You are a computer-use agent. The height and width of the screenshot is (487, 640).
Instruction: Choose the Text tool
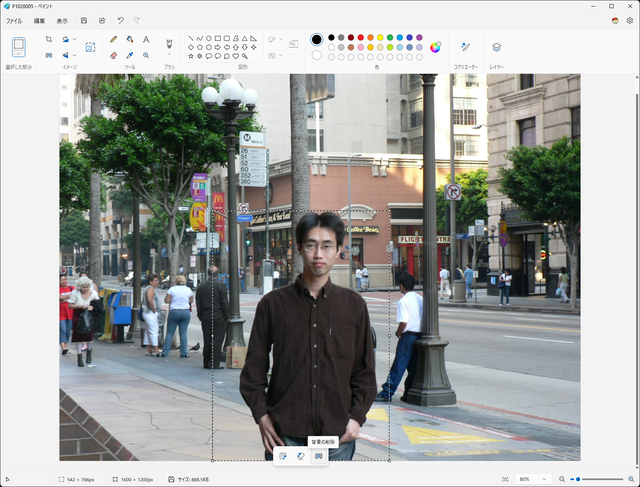click(x=146, y=39)
